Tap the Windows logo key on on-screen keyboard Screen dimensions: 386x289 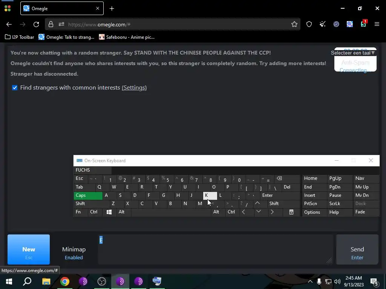click(x=109, y=212)
